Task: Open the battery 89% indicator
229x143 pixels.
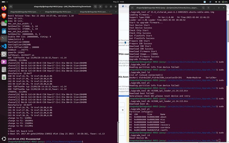Action: click(225, 2)
